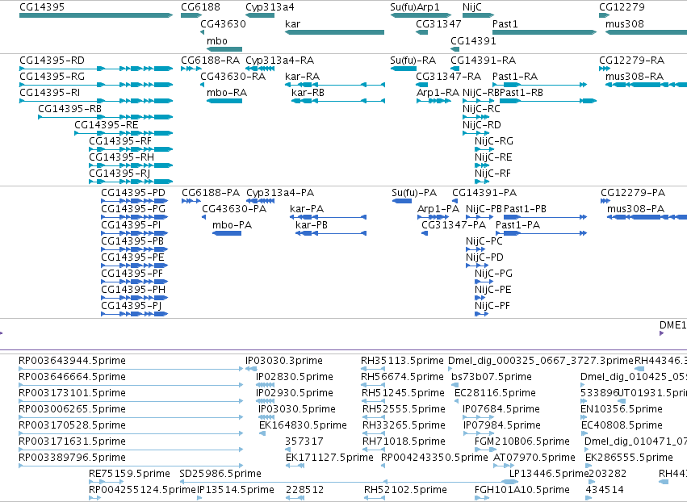This screenshot has height=502, width=687.
Task: Select transcript CG14395-RB
Action: (x=69, y=109)
